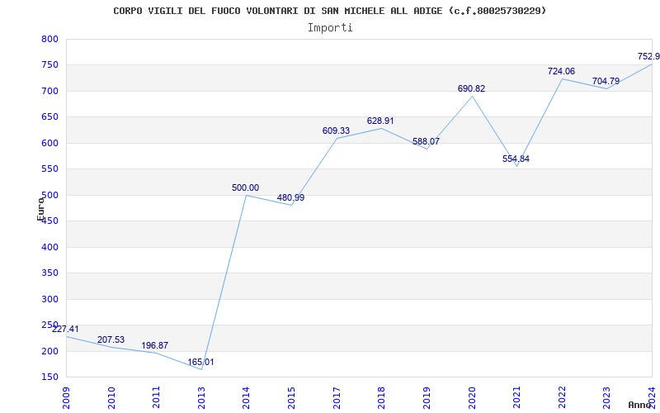Click the 700 value on the Euro axis
Viewport: 660px width, 413px height.
[x=49, y=91]
